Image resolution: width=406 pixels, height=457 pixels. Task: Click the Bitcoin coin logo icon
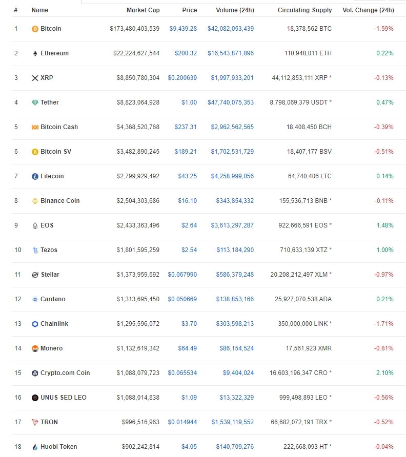[x=35, y=29]
